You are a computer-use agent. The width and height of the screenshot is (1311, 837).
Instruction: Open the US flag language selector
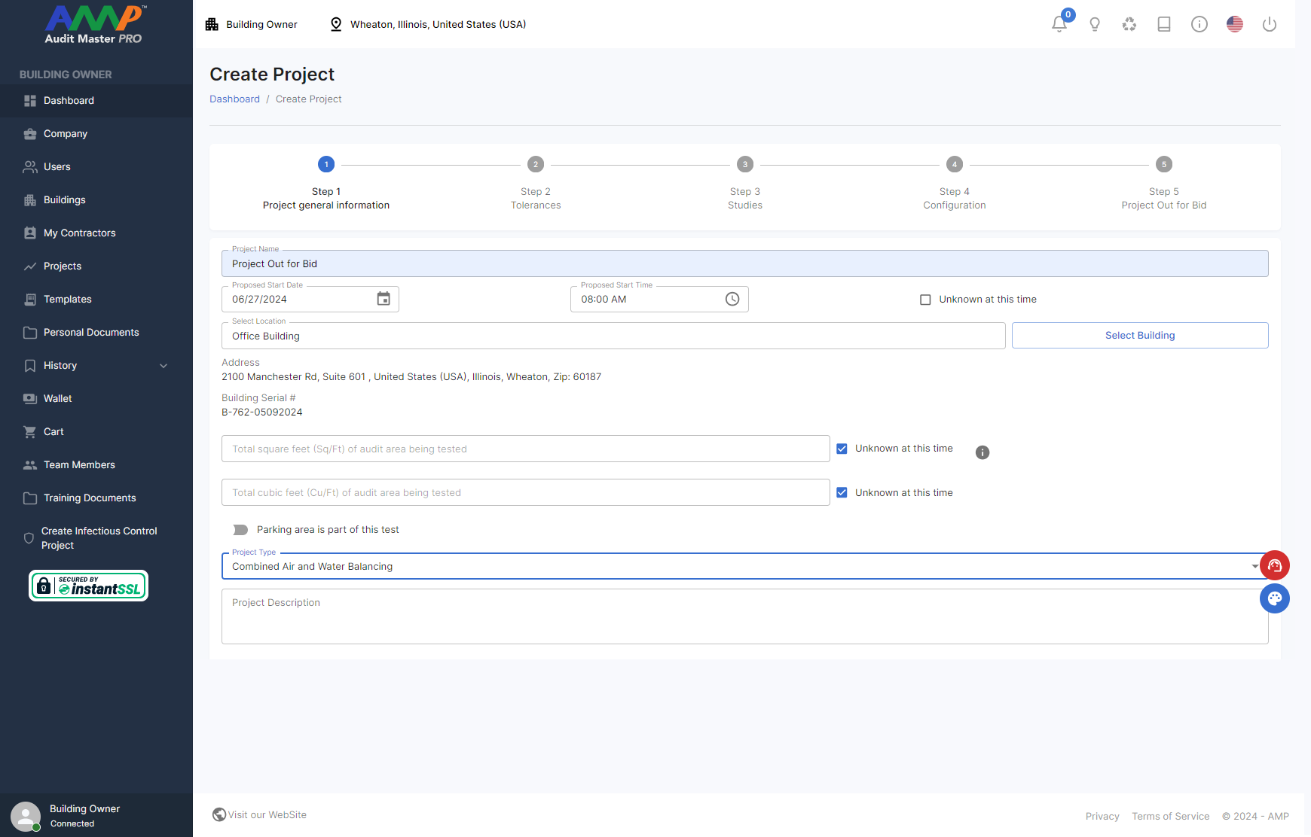[1234, 24]
